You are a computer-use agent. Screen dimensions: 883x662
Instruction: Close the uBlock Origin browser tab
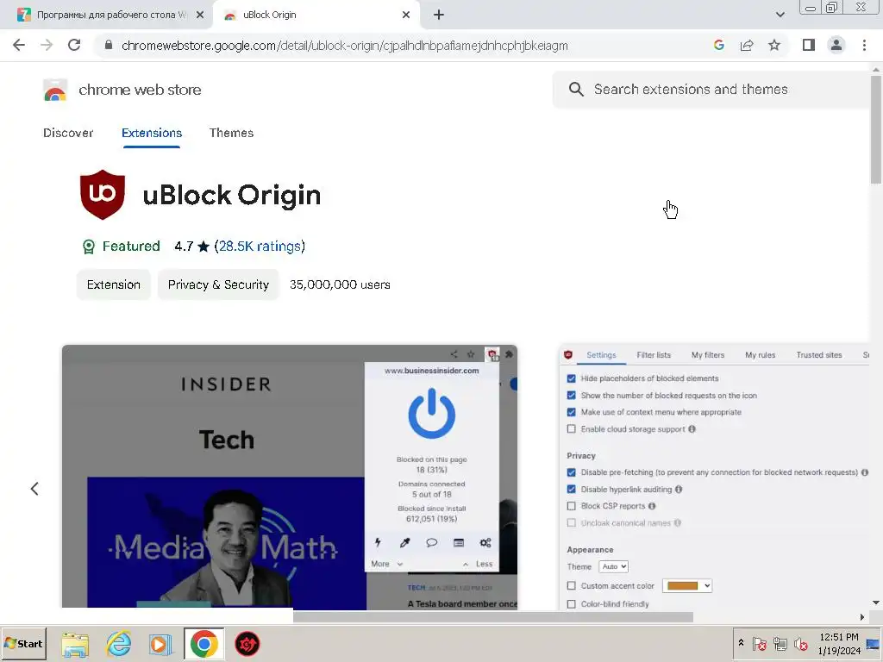(406, 15)
